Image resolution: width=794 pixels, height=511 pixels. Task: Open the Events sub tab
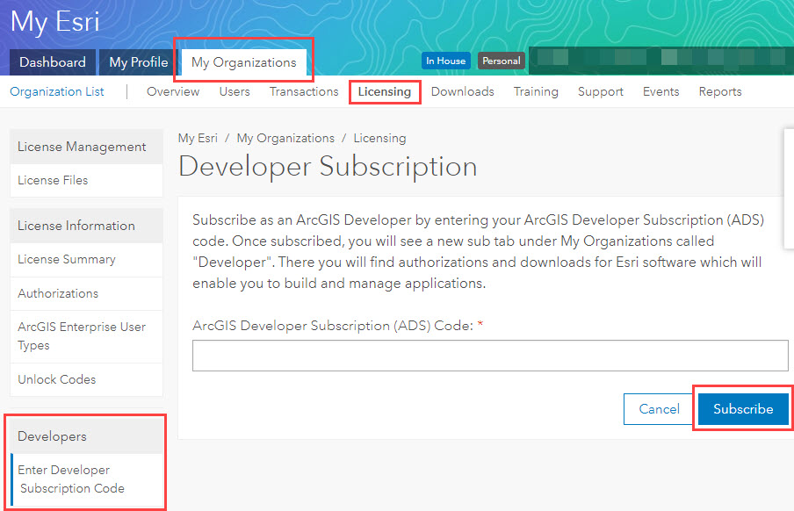coord(660,91)
